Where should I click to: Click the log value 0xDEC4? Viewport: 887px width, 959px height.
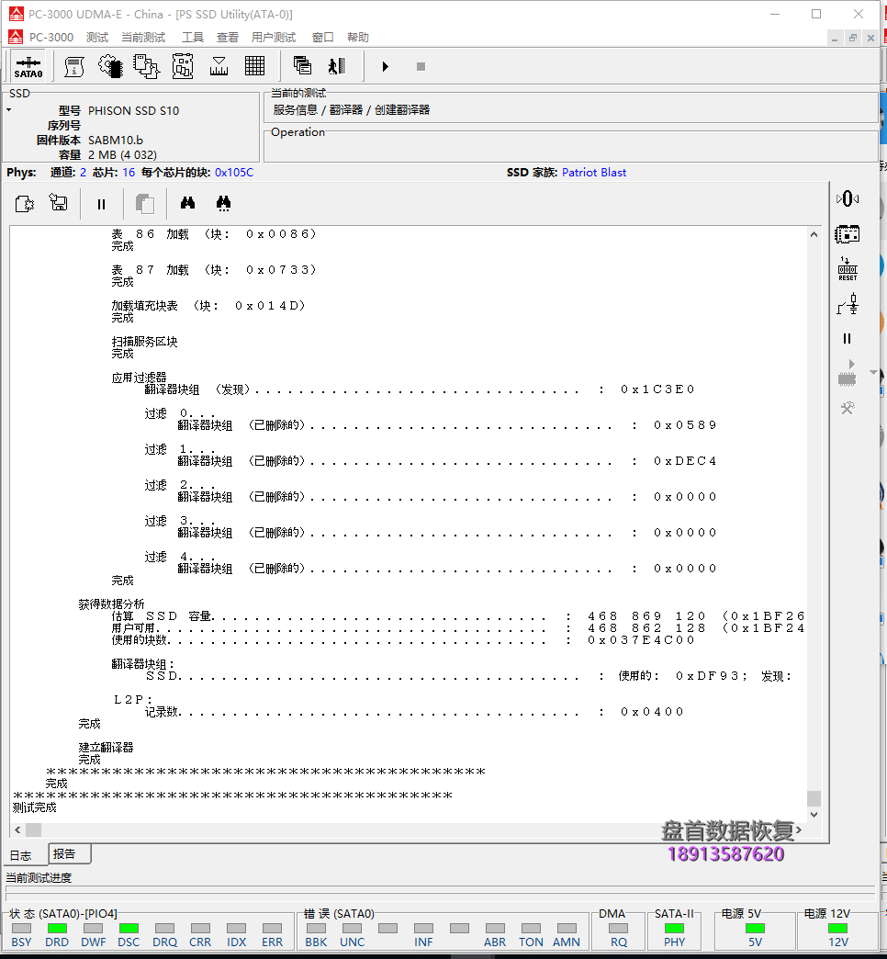point(685,461)
